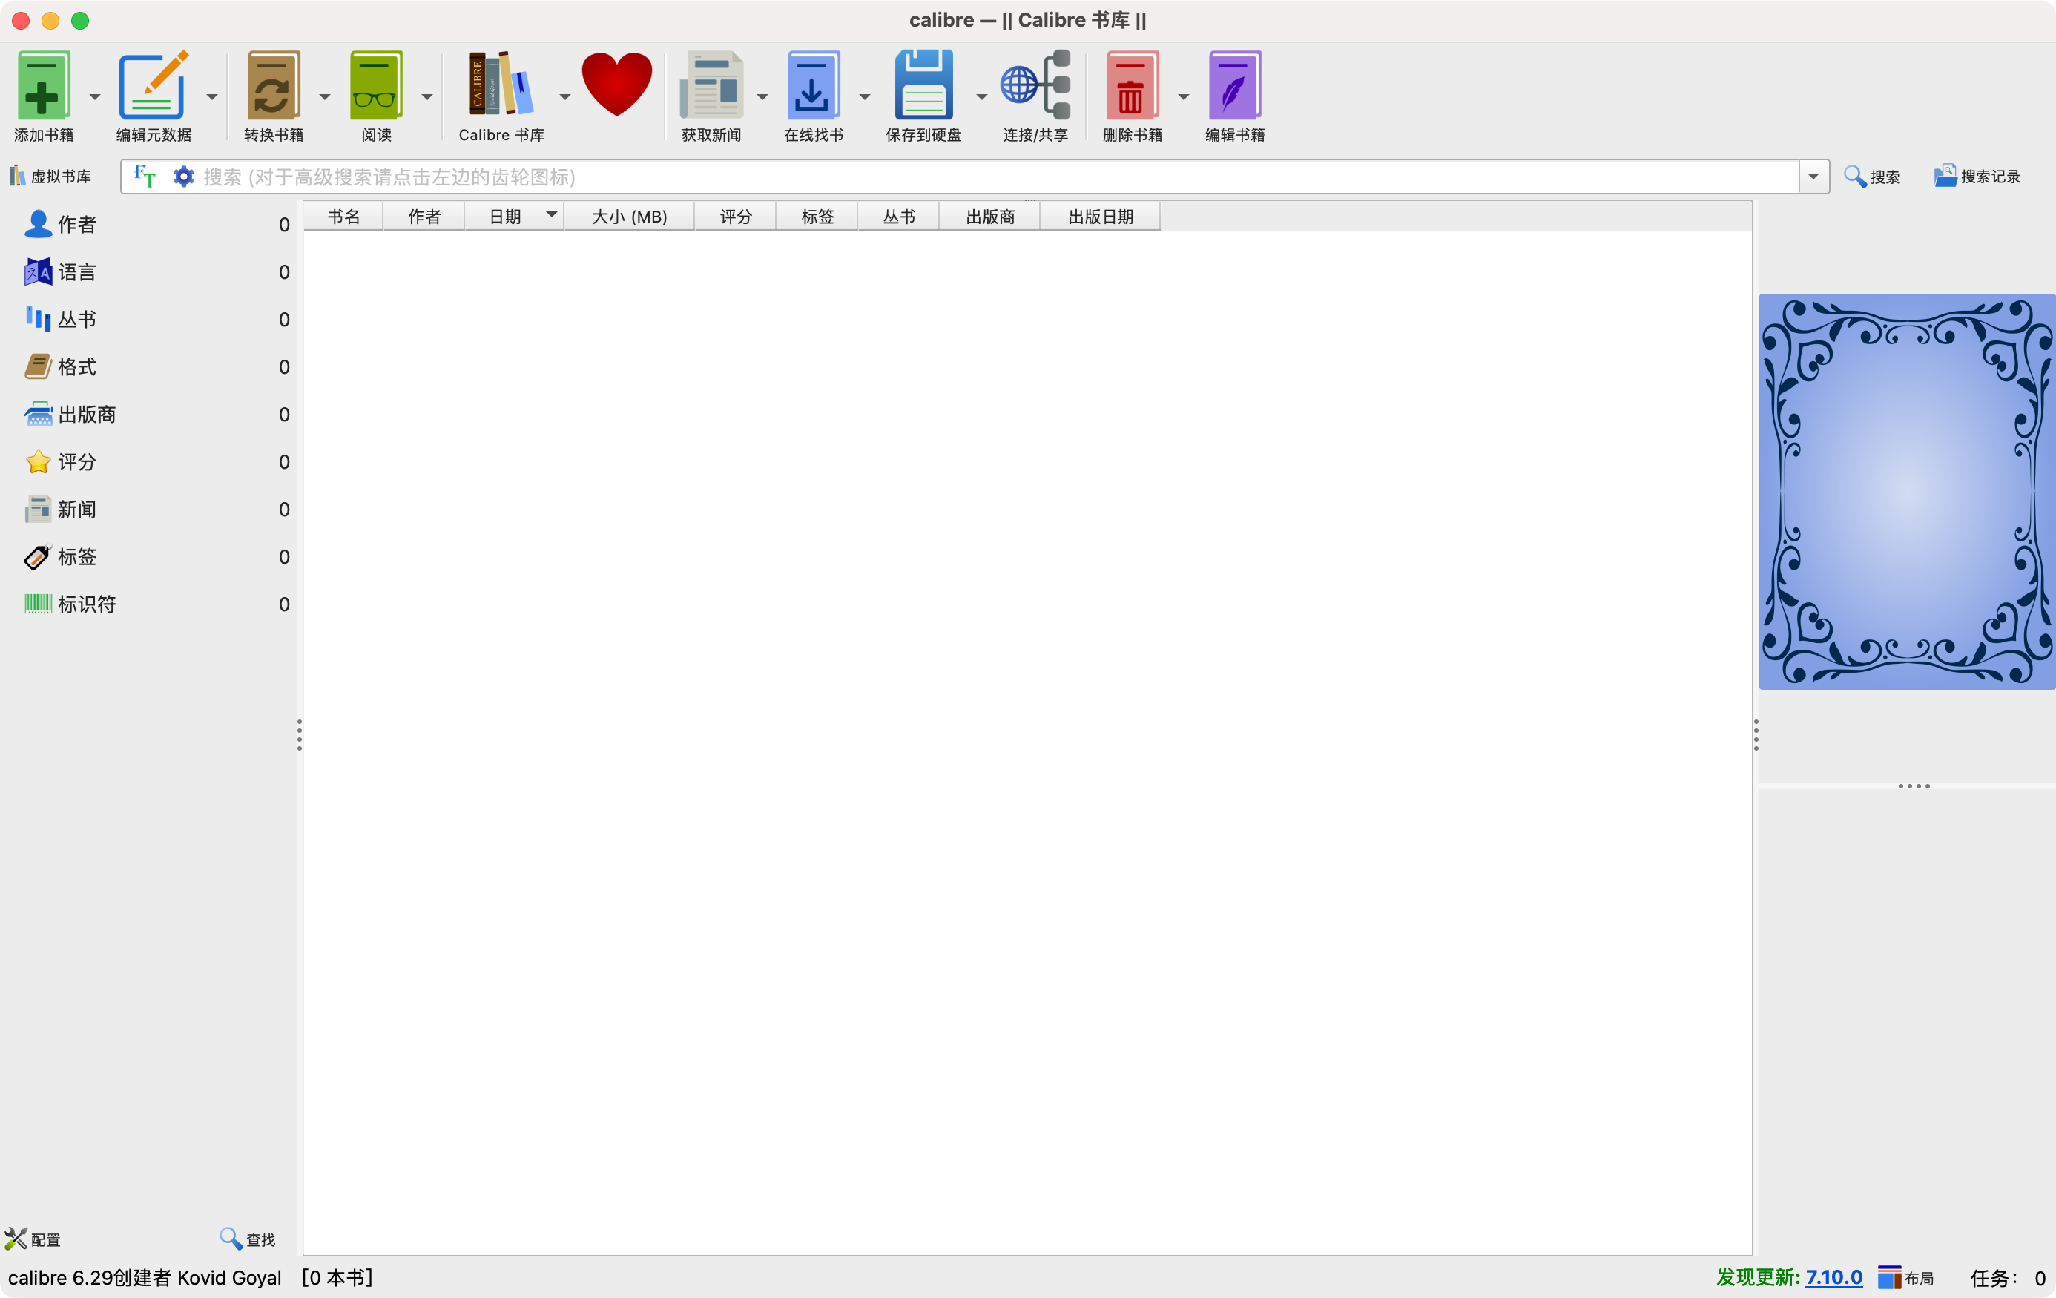Viewport: 2056px width, 1298px height.
Task: Click the Virtual library (虚拟书库) button
Action: (50, 177)
